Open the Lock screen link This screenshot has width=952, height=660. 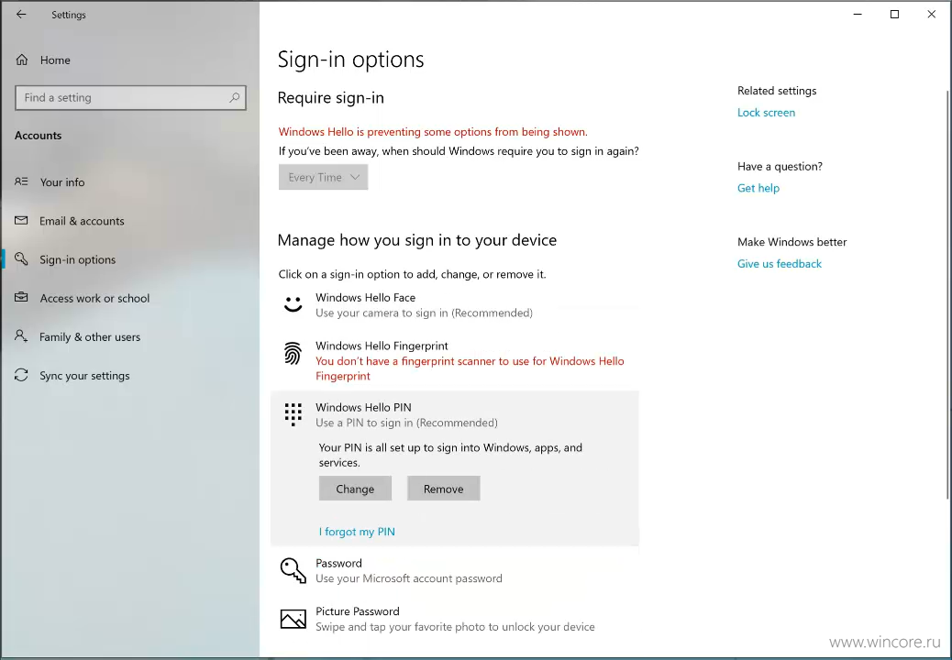[x=766, y=112]
